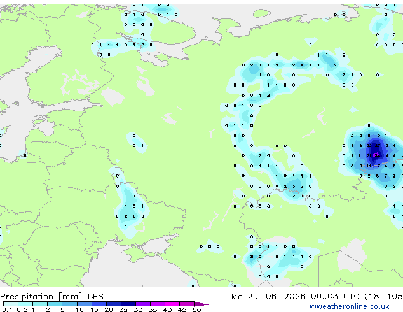Click the '0.5' legend scale label
The width and height of the screenshot is (403, 312).
coord(22,309)
